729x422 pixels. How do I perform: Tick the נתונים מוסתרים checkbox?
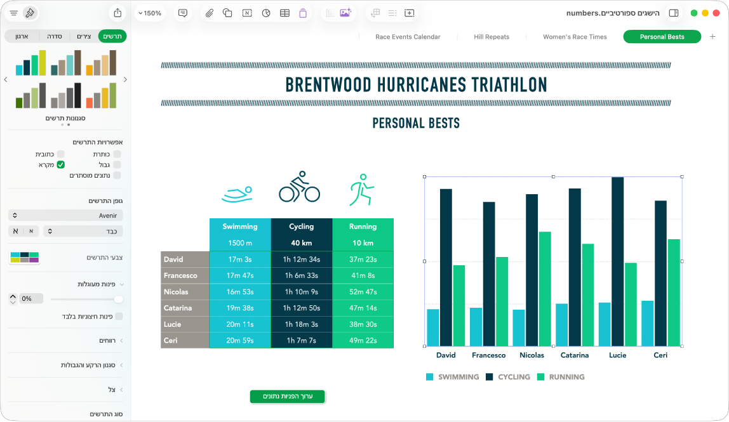click(117, 175)
